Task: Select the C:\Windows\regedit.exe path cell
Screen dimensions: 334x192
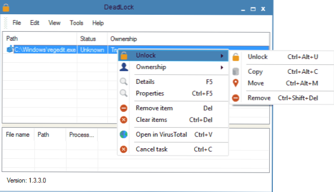Action: click(x=45, y=50)
